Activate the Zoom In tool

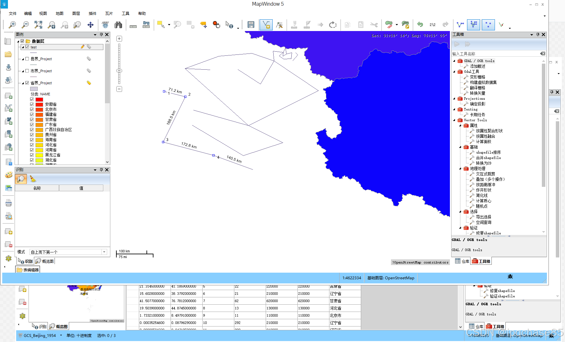(x=13, y=24)
